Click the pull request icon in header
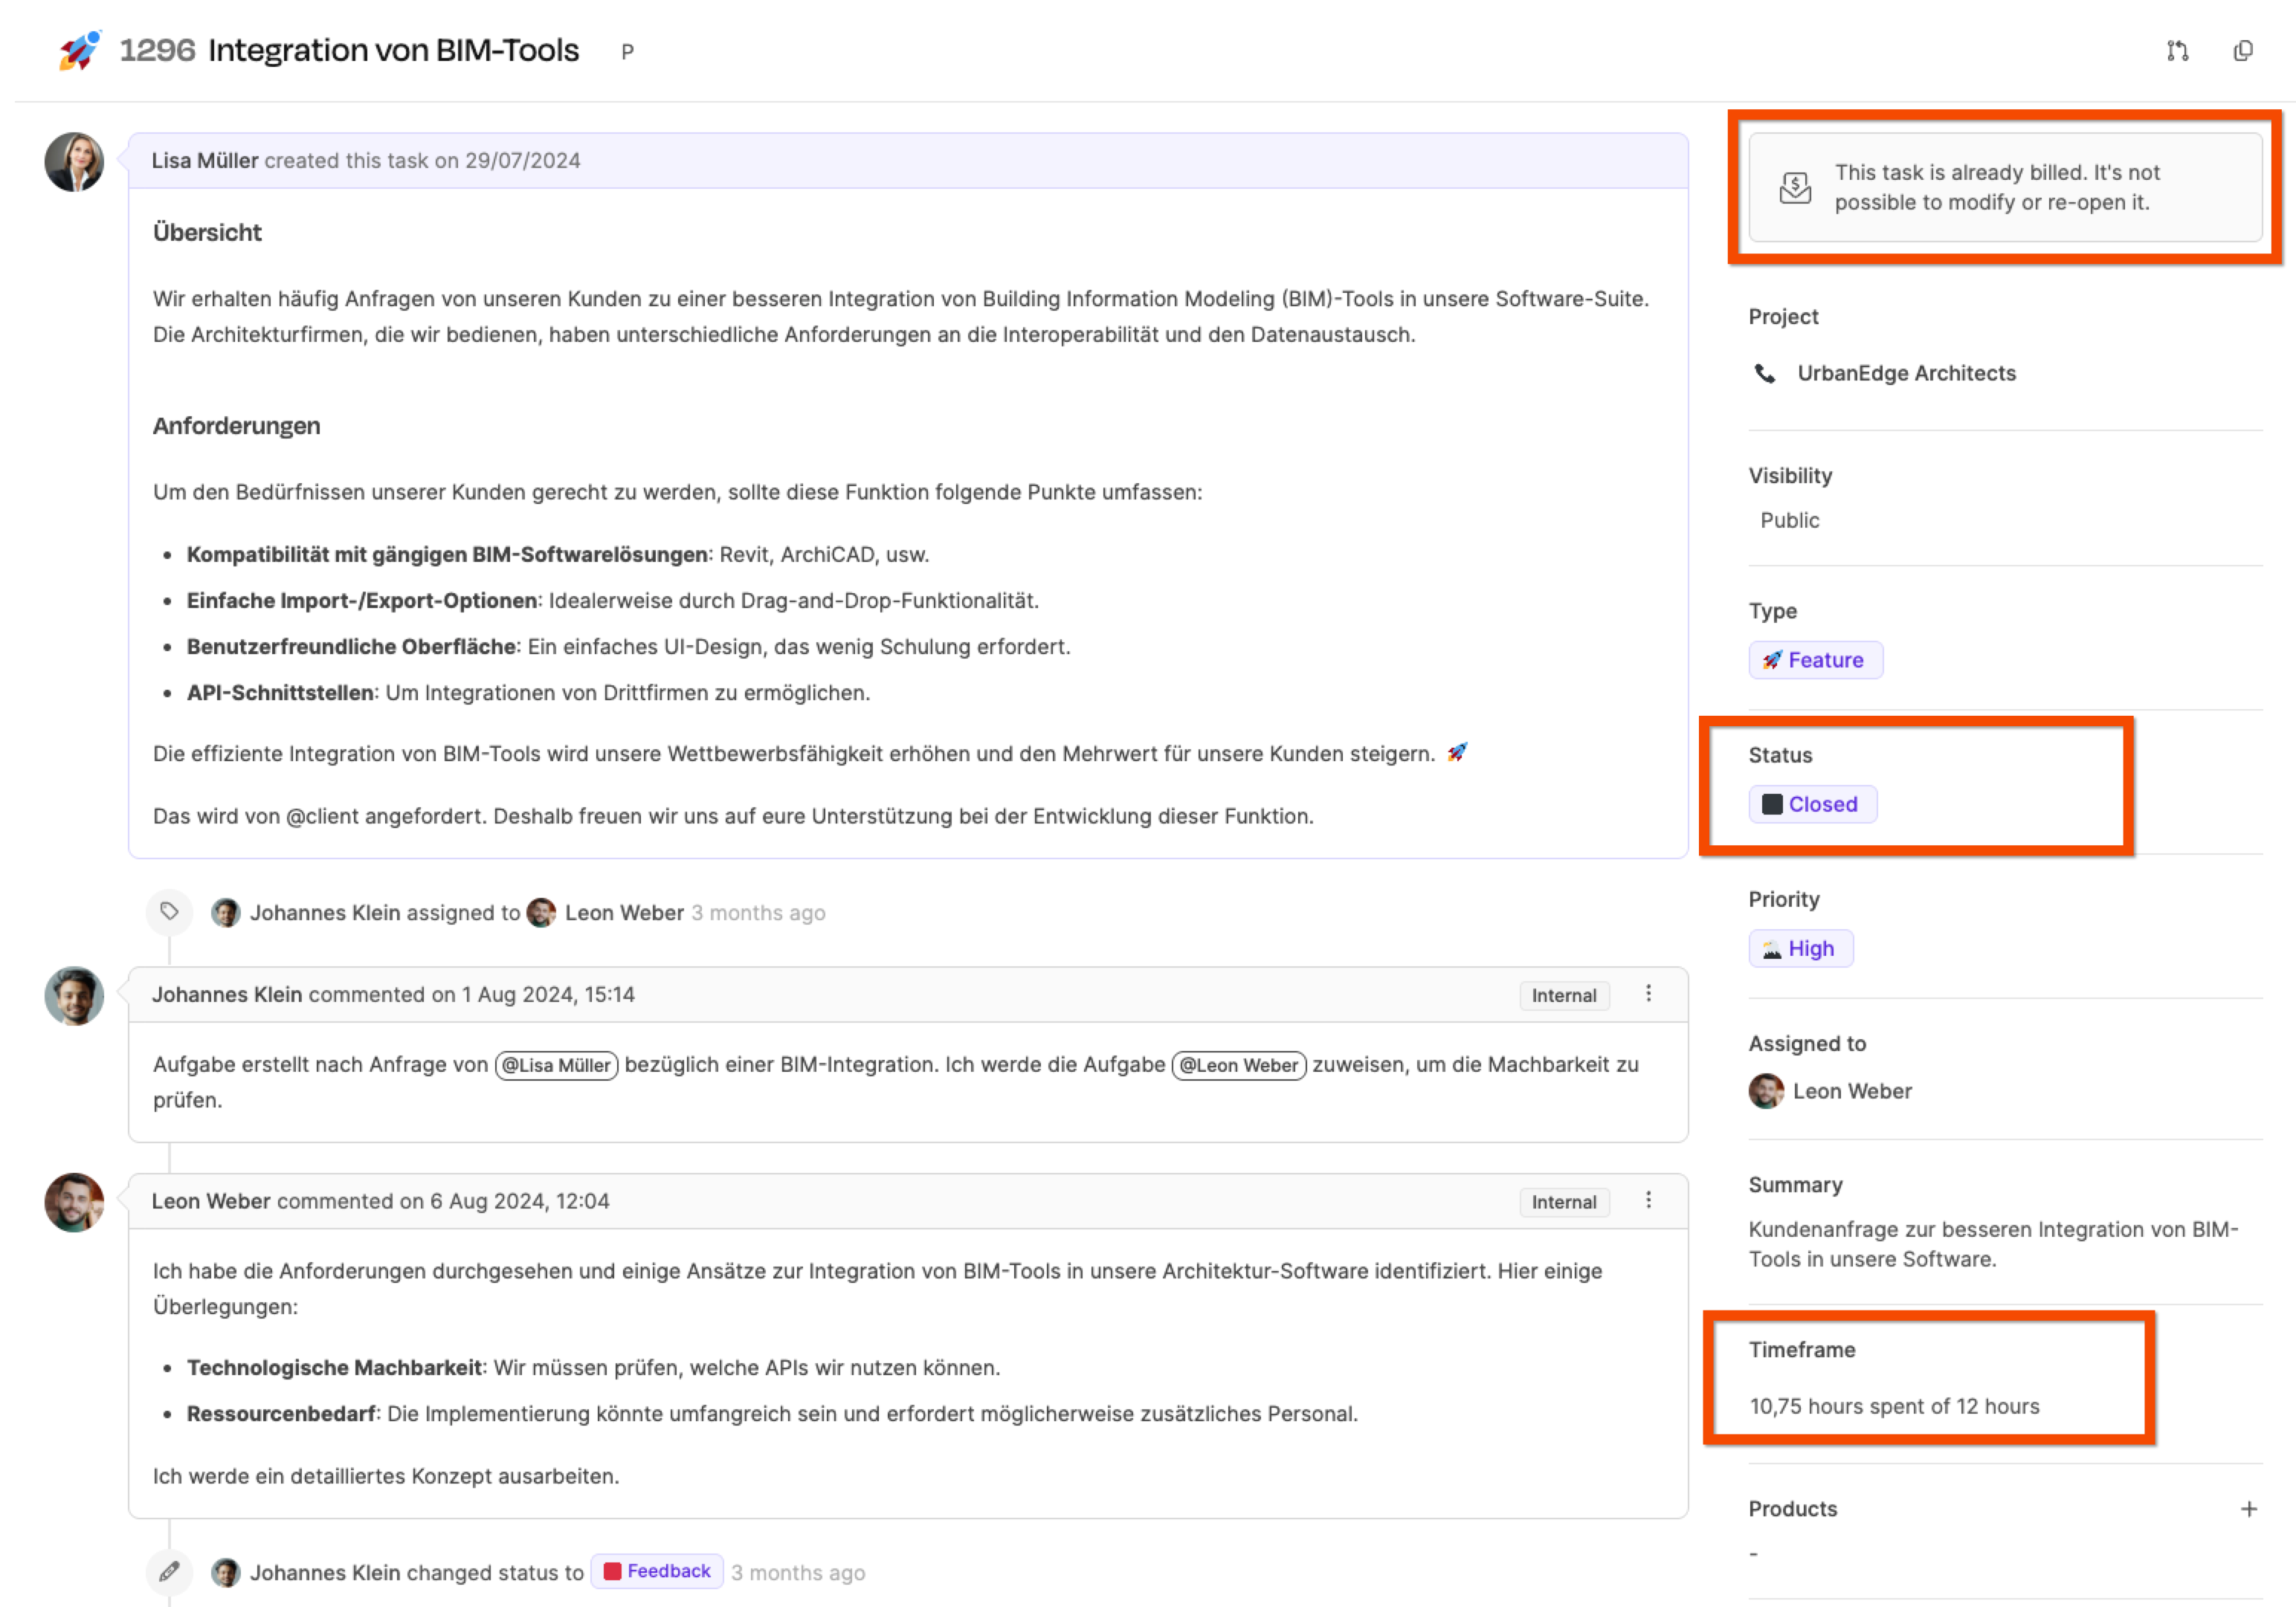2296x1607 pixels. [x=2177, y=51]
